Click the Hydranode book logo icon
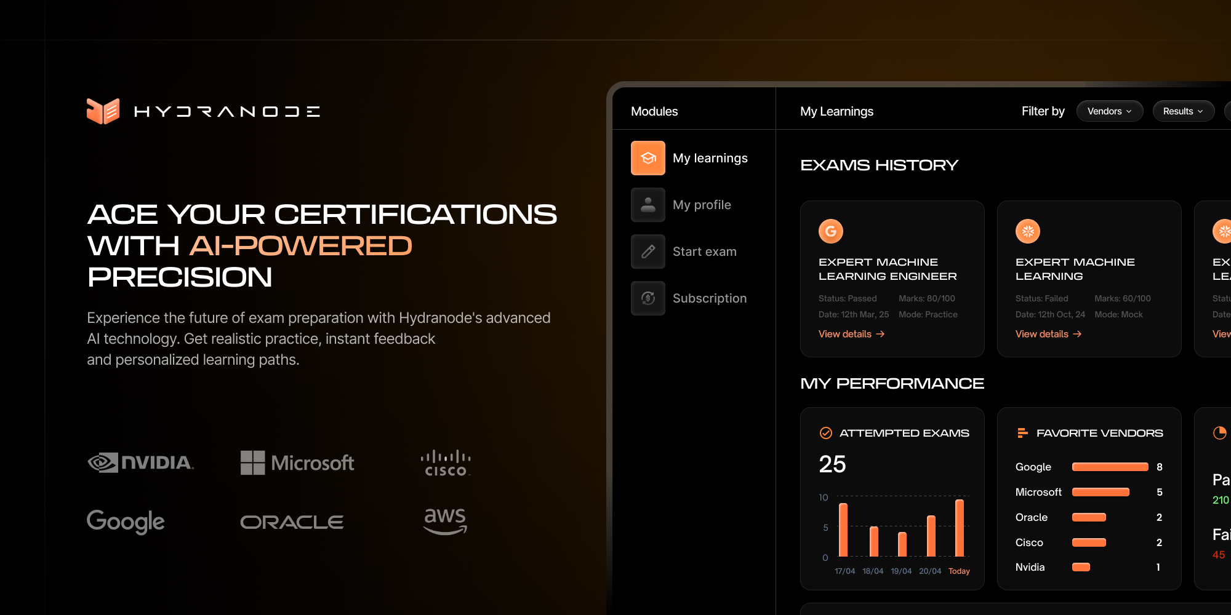The width and height of the screenshot is (1231, 615). [x=103, y=111]
